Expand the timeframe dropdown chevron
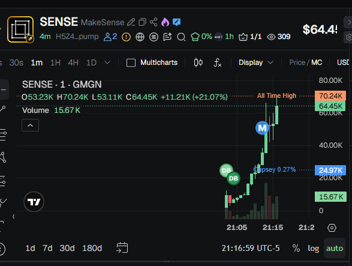The width and height of the screenshot is (352, 266). click(x=107, y=62)
